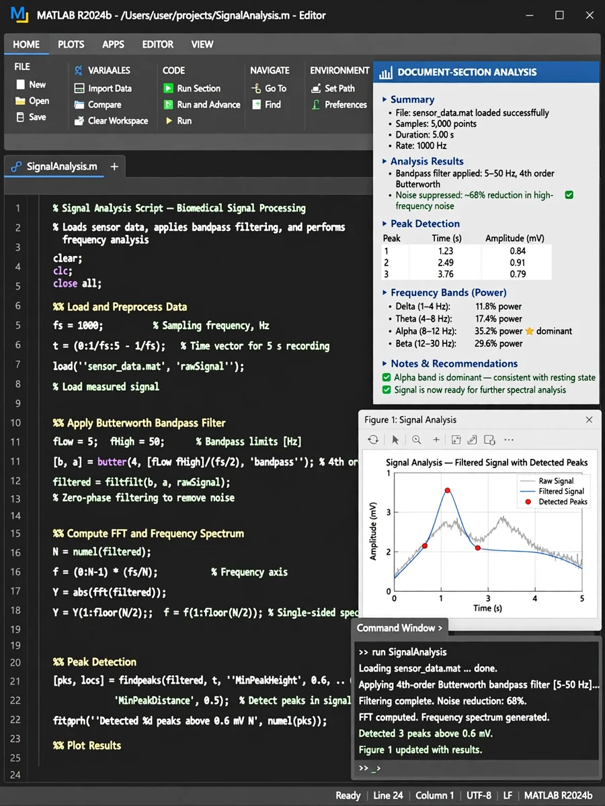Click the Find icon
The height and width of the screenshot is (806, 605).
[x=256, y=105]
